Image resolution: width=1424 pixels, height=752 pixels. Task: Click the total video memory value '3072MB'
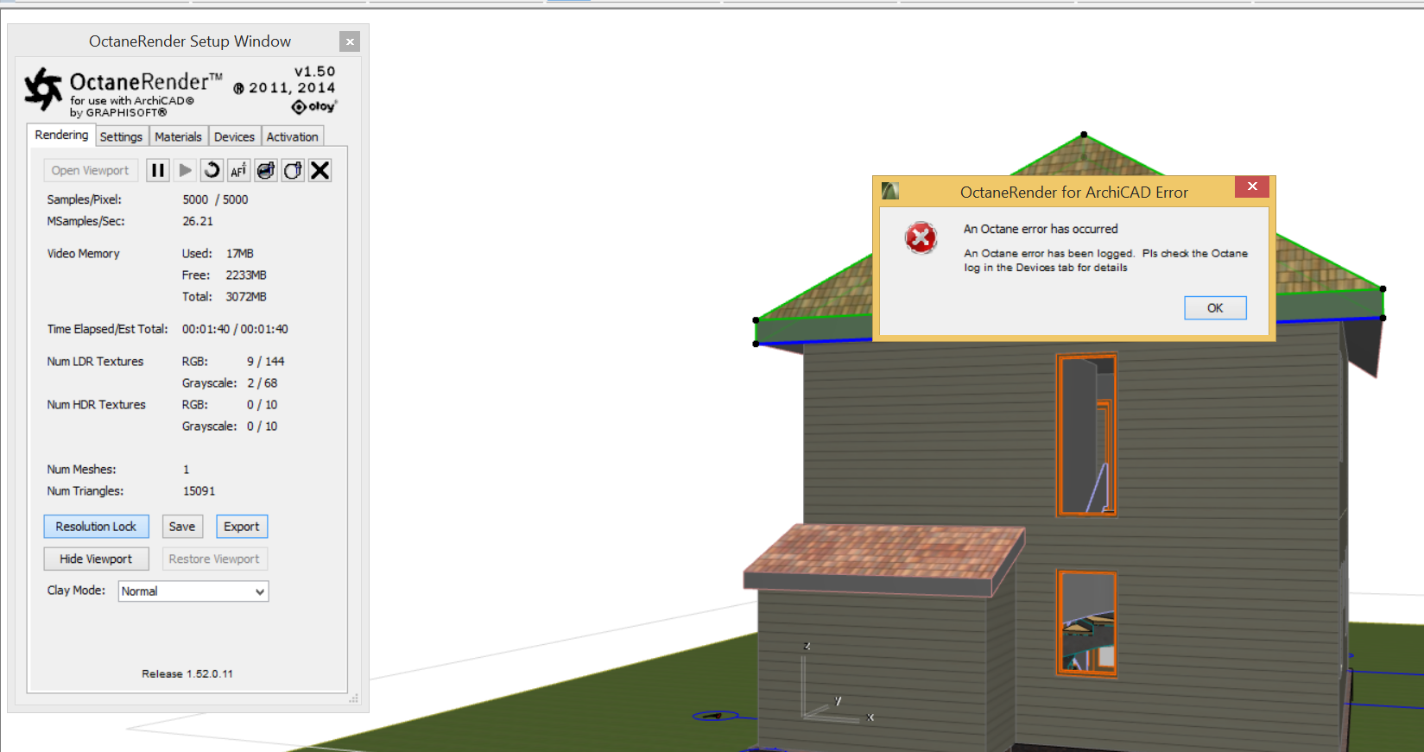point(246,297)
